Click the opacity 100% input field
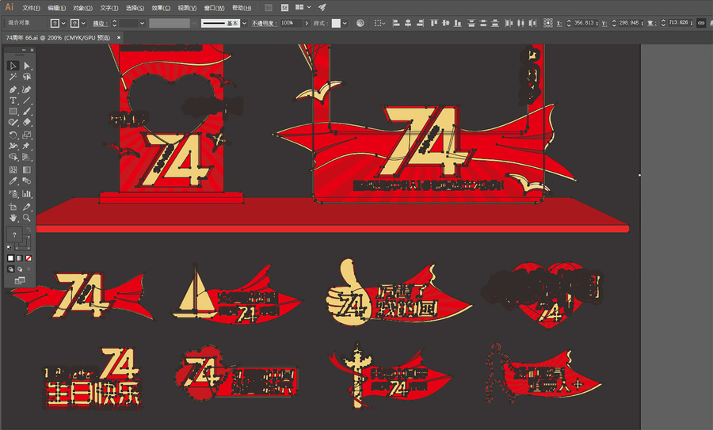This screenshot has height=430, width=713. (291, 23)
